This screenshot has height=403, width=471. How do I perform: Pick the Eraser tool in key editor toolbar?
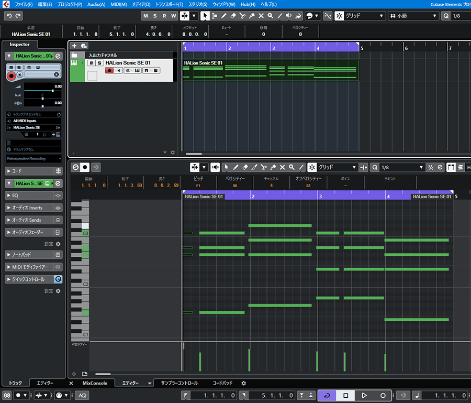245,167
